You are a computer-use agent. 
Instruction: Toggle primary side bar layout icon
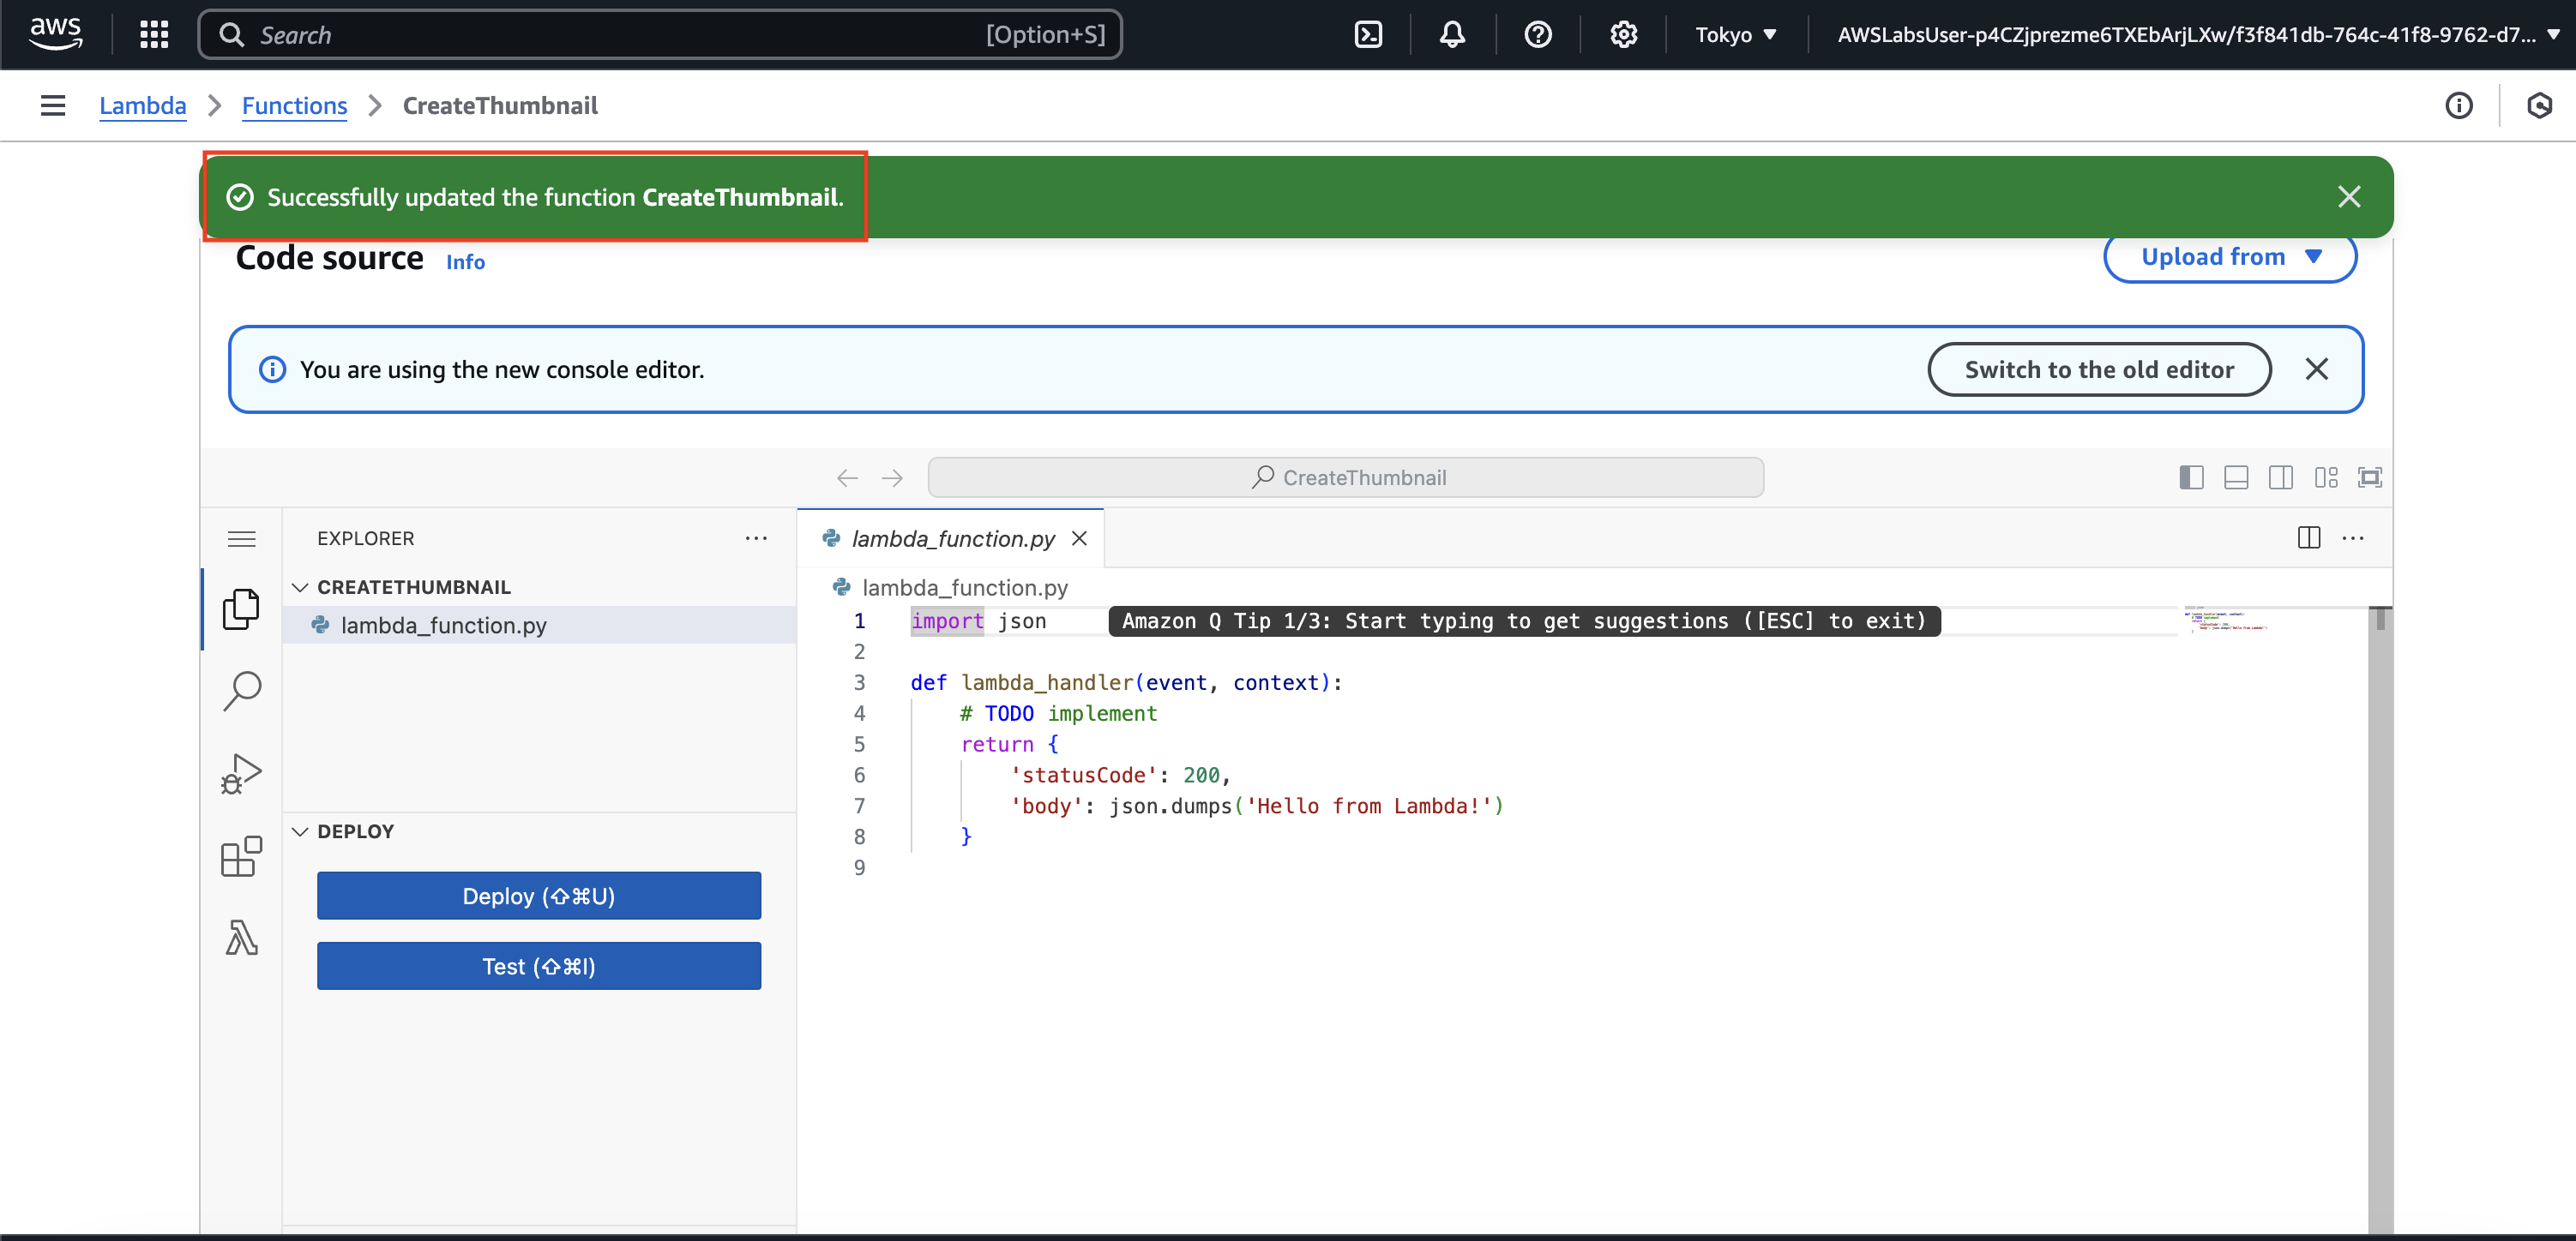tap(2191, 477)
